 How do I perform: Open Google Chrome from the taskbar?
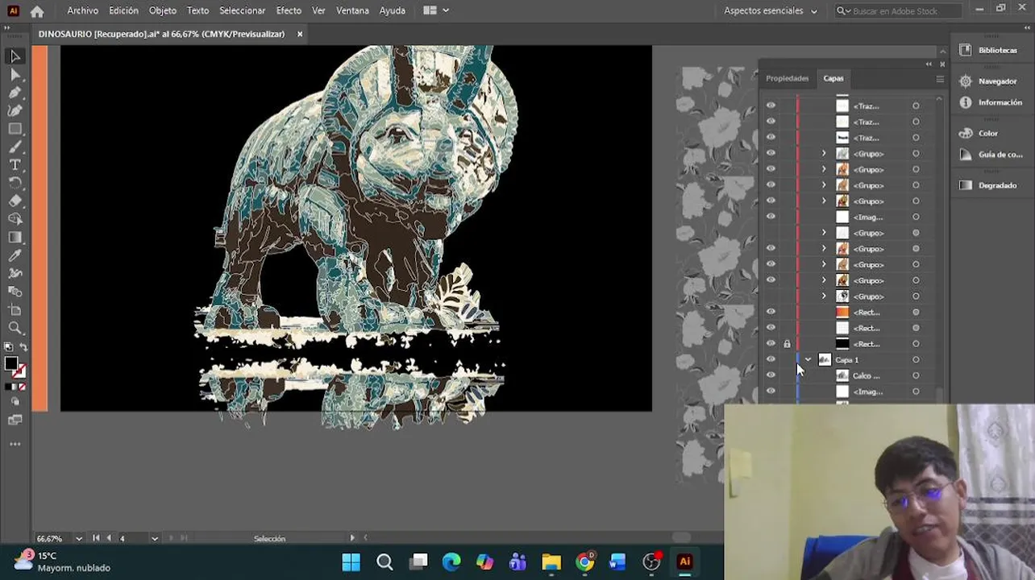[x=585, y=561]
